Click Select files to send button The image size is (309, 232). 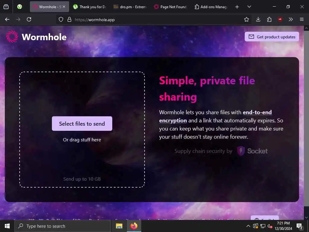point(82,124)
